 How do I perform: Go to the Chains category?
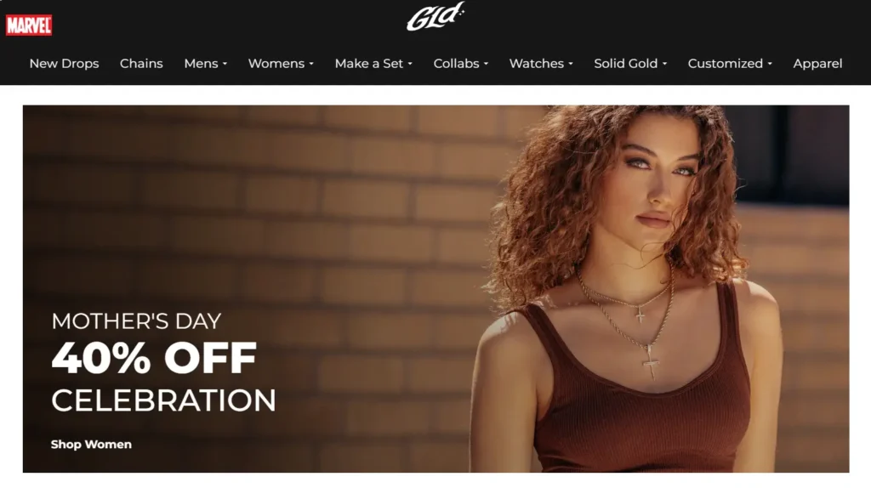pos(141,63)
